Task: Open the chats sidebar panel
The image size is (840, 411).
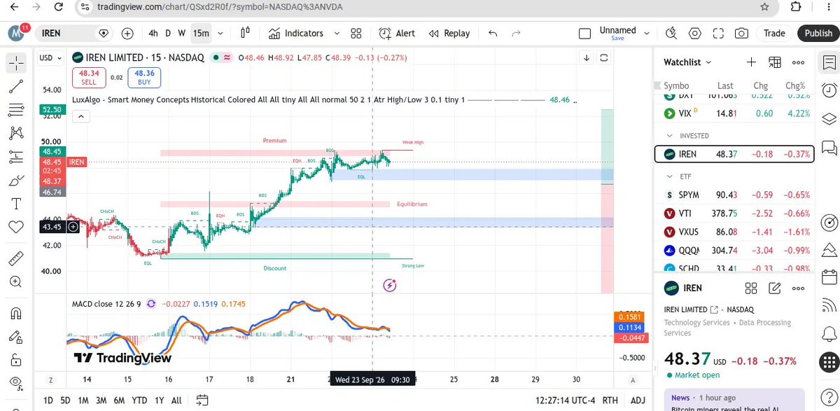Action: (829, 148)
